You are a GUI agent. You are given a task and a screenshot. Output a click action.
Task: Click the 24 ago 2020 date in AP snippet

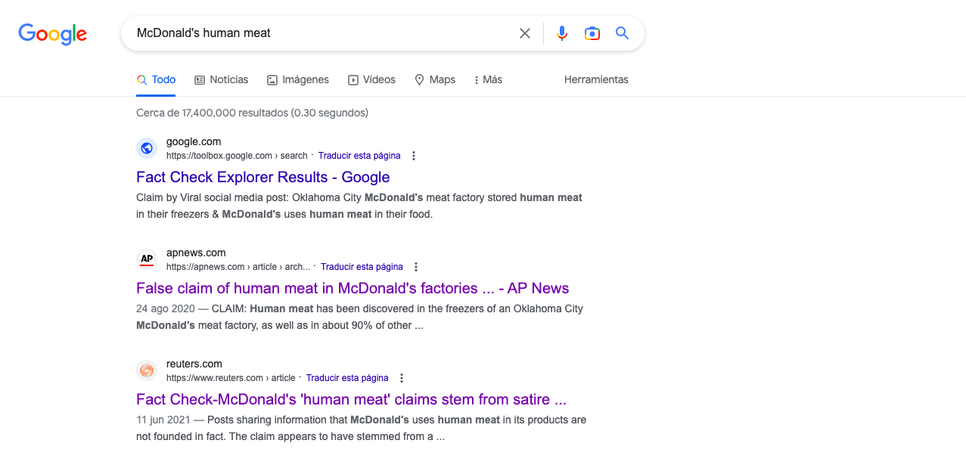coord(166,308)
